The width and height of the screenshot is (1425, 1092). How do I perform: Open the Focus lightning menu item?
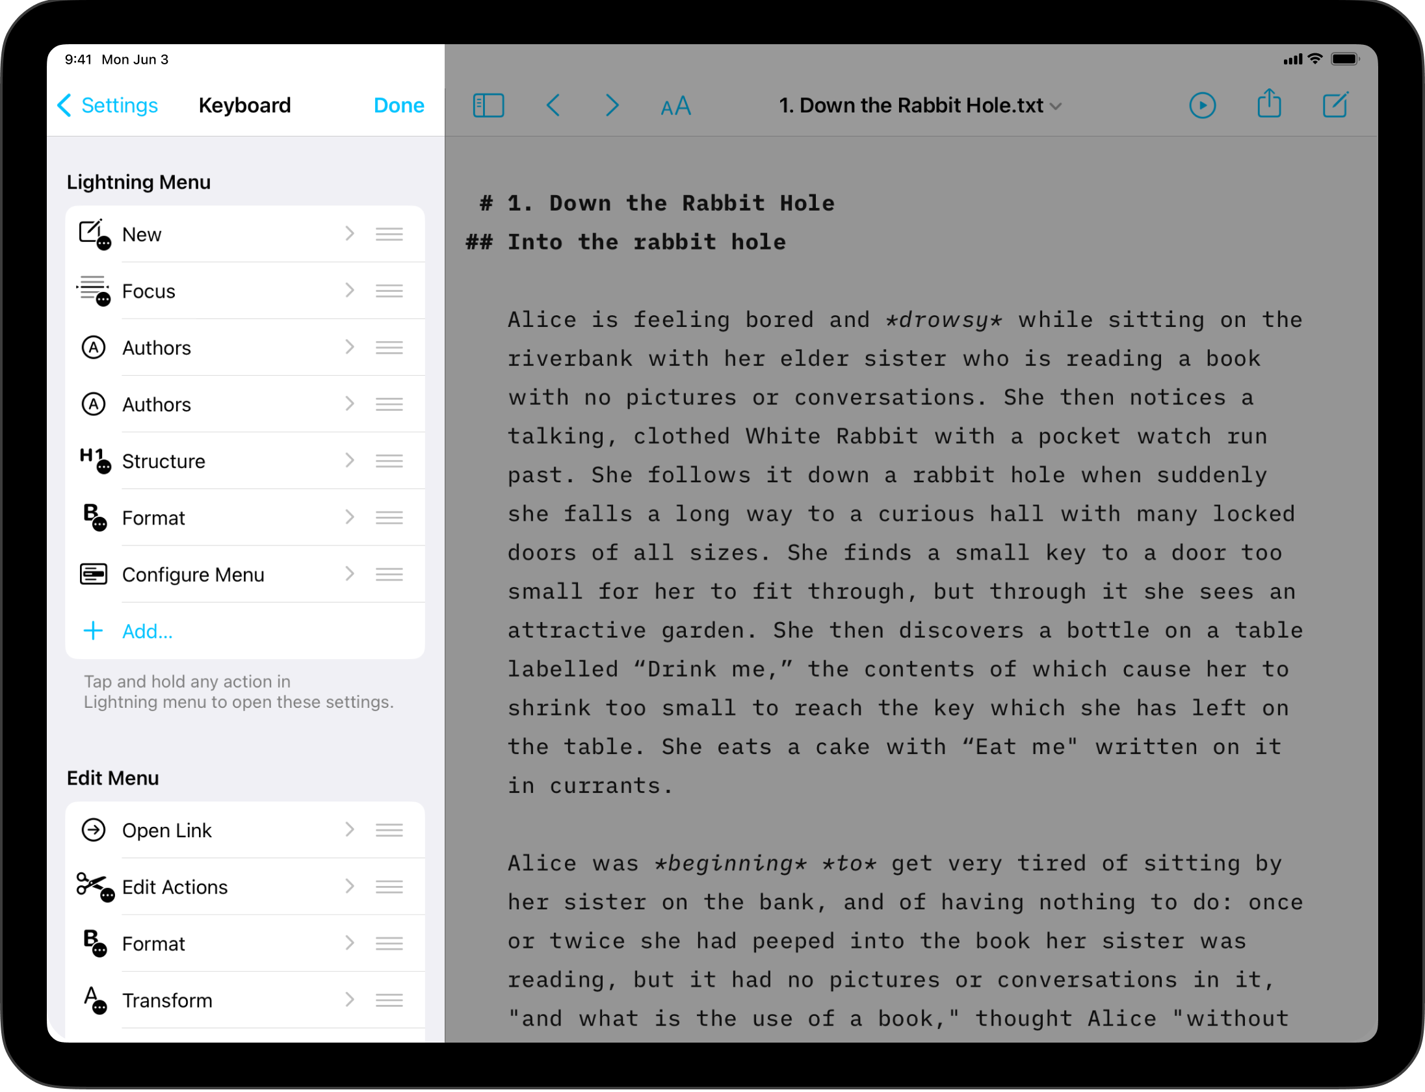click(x=149, y=291)
